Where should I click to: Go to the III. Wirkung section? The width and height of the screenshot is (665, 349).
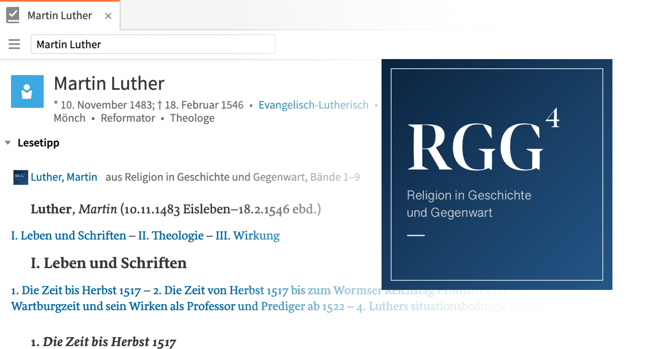pos(248,236)
